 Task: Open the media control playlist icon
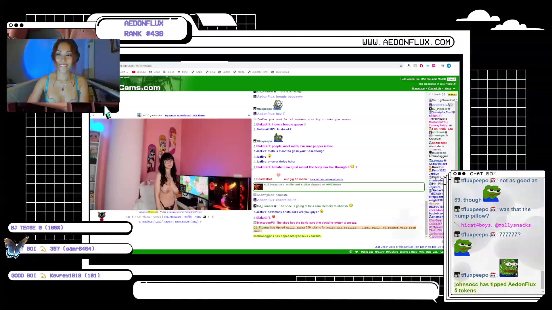click(442, 66)
